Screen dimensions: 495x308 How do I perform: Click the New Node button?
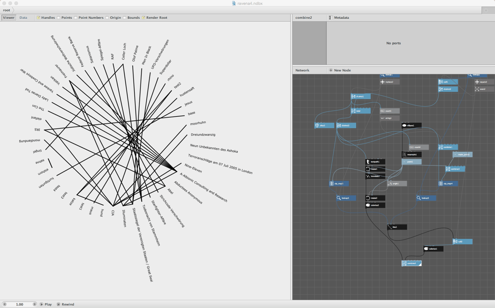tap(340, 70)
